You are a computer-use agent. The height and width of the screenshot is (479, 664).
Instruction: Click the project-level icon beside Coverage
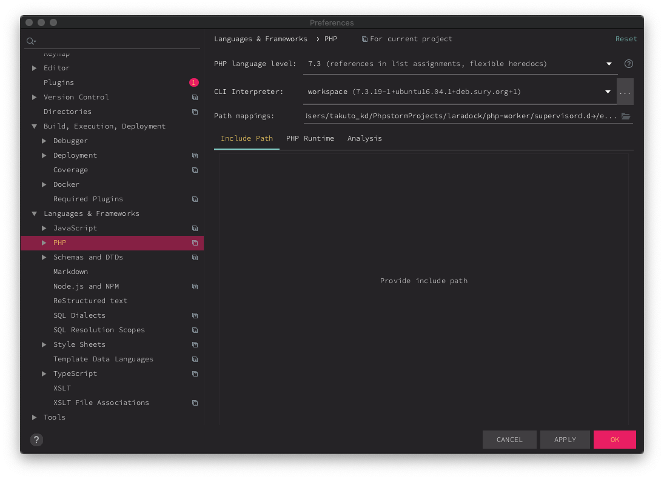coord(195,170)
